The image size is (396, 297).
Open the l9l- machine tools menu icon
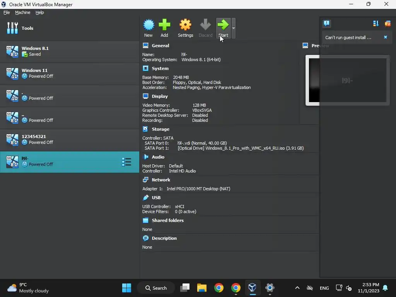pos(126,162)
